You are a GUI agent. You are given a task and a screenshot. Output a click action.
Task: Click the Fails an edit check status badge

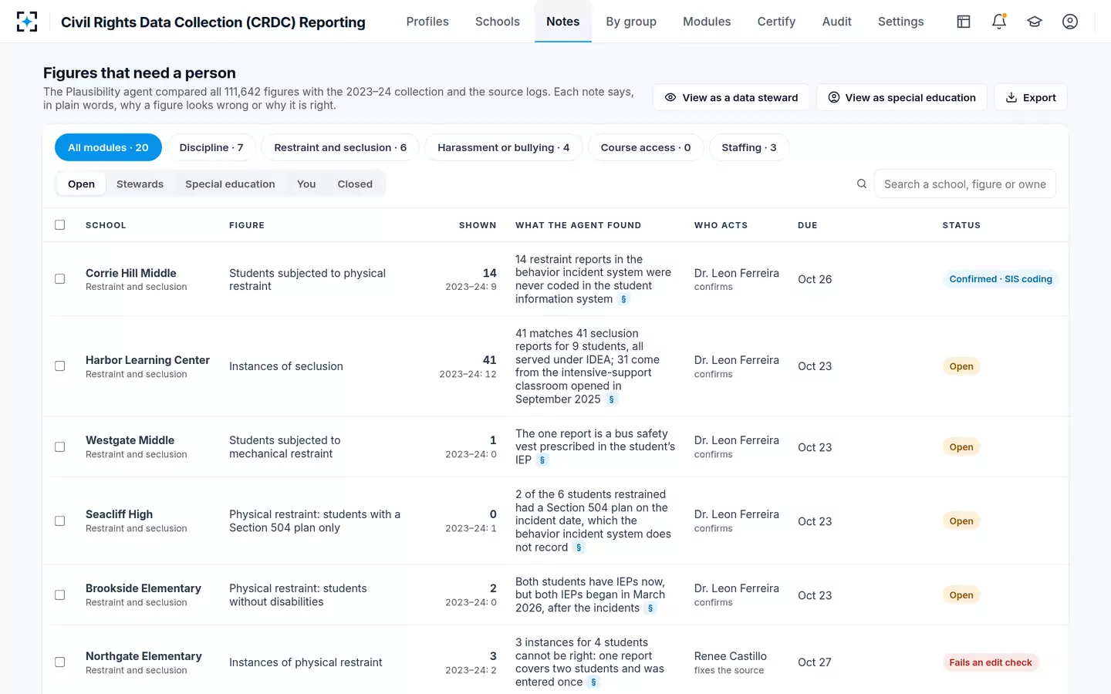(991, 662)
